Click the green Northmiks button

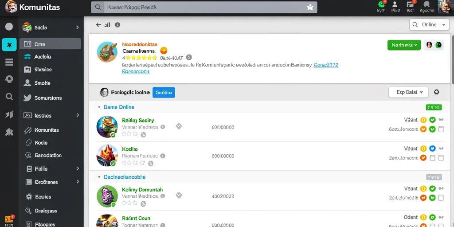pos(404,45)
